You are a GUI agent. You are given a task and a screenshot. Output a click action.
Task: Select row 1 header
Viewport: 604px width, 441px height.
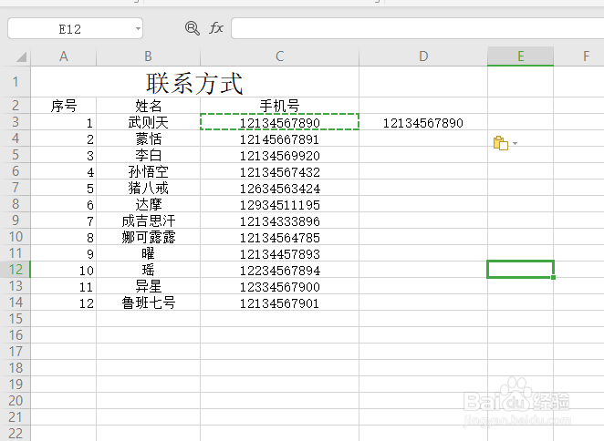pyautogui.click(x=16, y=82)
